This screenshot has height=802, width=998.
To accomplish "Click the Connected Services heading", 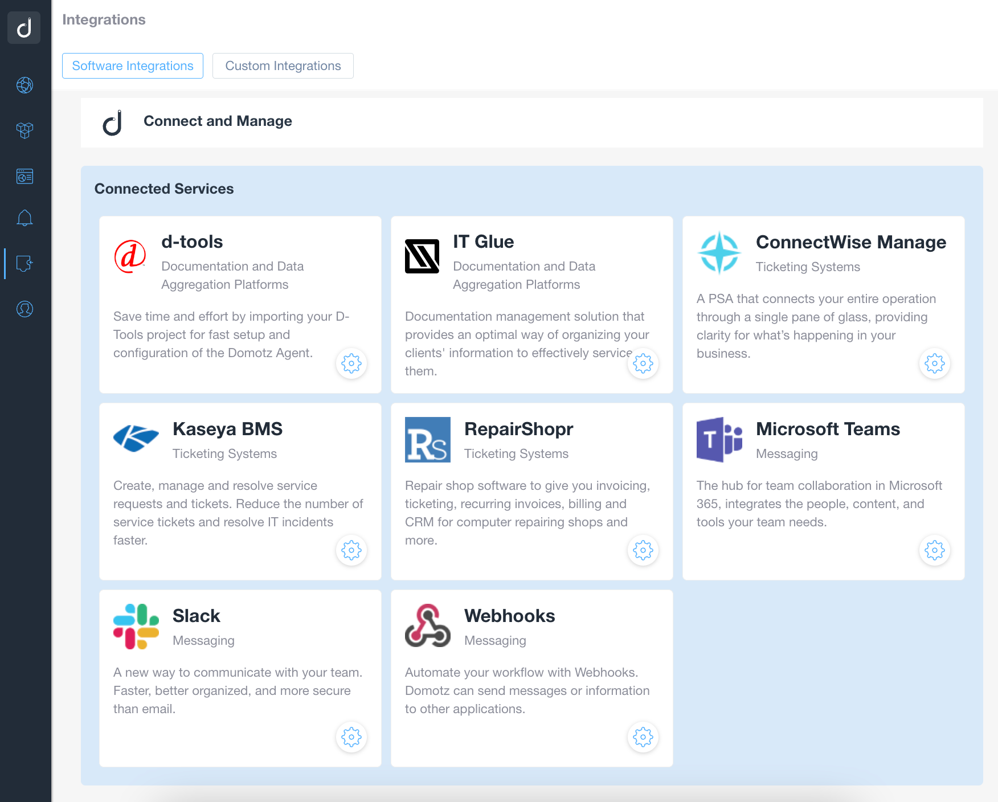I will (x=164, y=189).
